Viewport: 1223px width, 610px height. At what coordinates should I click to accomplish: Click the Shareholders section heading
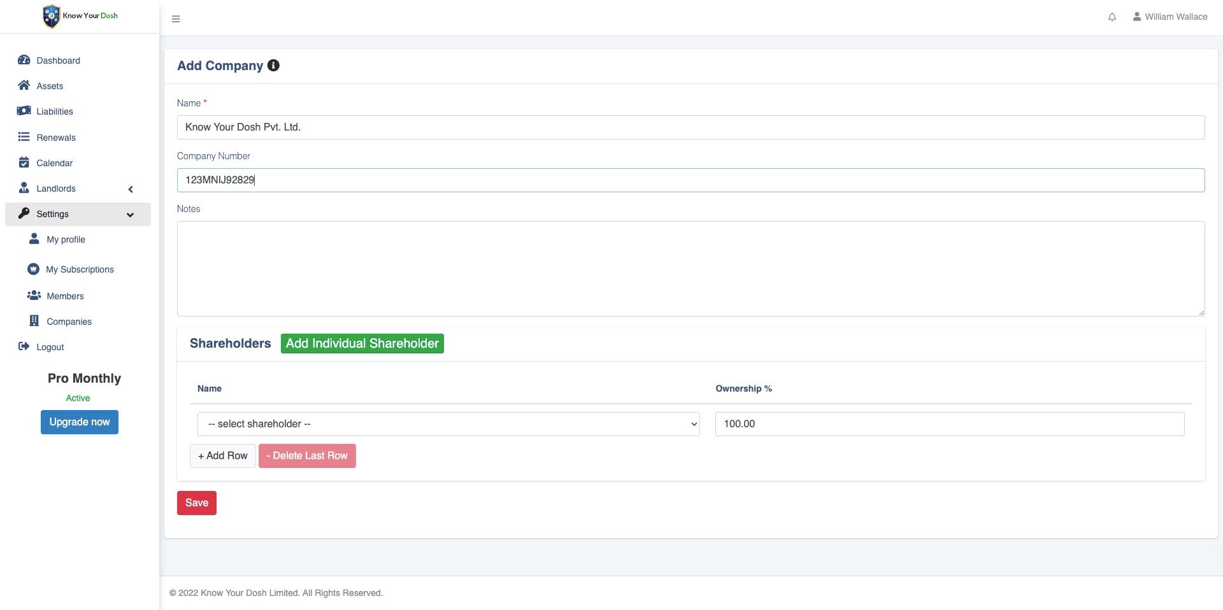231,344
